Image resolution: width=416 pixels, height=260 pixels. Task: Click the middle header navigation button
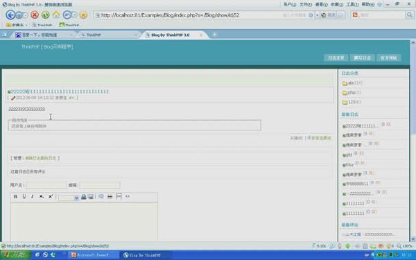(362, 58)
